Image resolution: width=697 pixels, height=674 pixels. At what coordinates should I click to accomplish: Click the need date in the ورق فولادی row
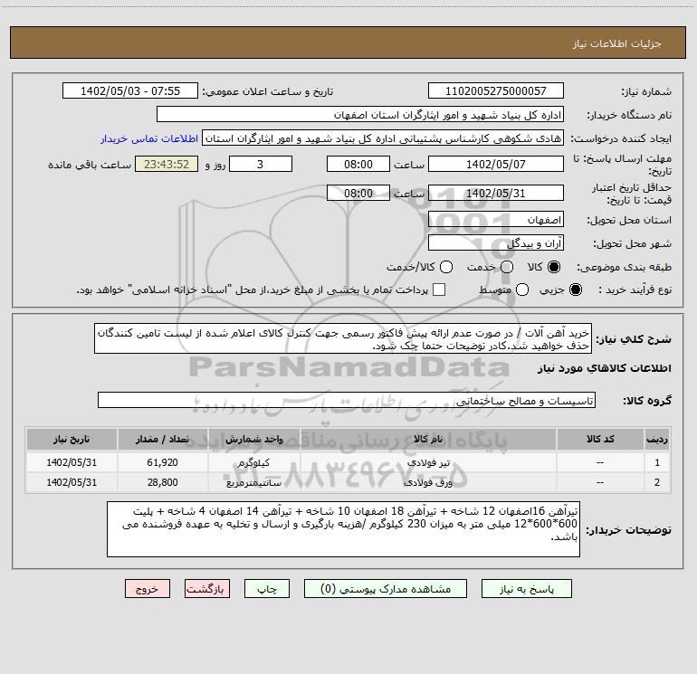pos(72,482)
